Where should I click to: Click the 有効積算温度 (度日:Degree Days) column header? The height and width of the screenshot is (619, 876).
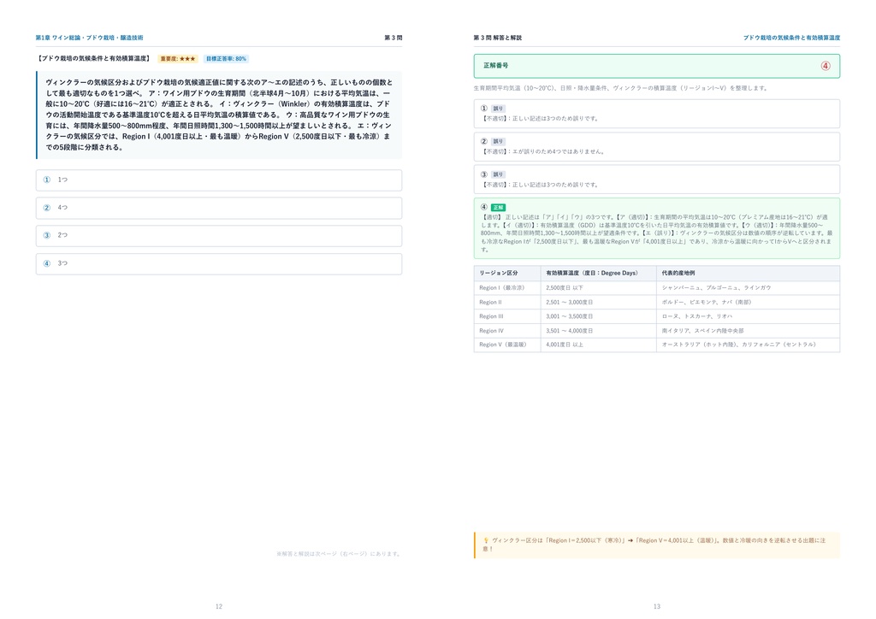pos(598,273)
